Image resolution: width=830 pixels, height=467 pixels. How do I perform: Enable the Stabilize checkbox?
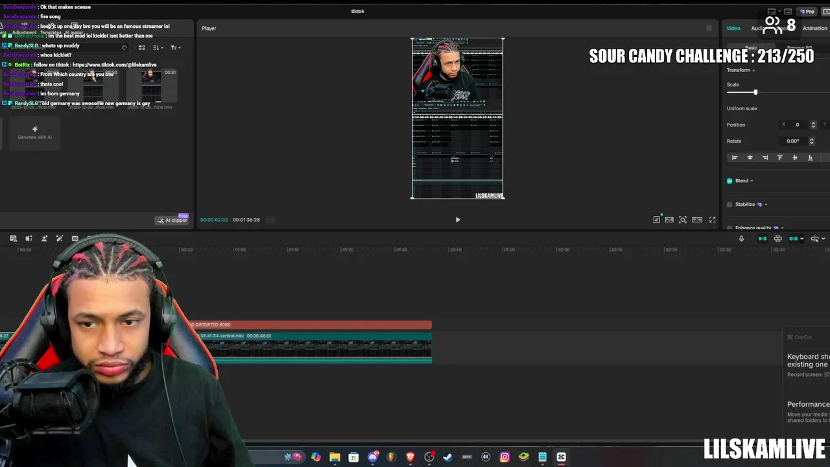point(729,204)
